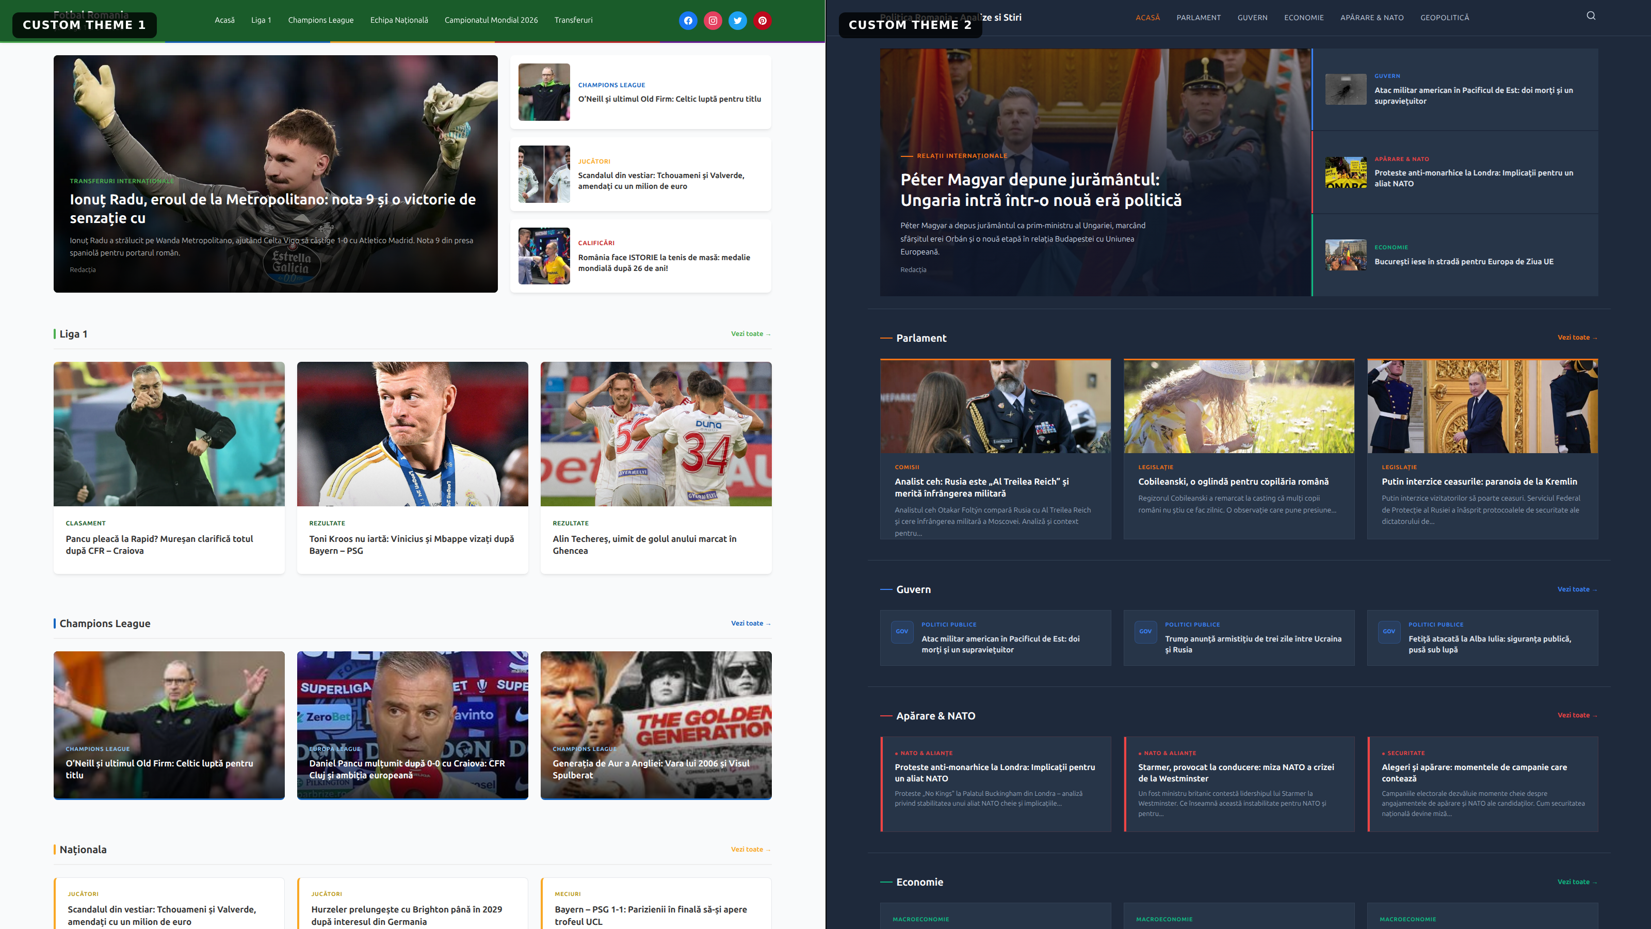1651x929 pixels.
Task: Open București iese în stradă thumbnail
Action: 1345,254
